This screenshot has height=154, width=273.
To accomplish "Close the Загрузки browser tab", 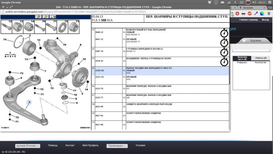I will click(264, 8).
